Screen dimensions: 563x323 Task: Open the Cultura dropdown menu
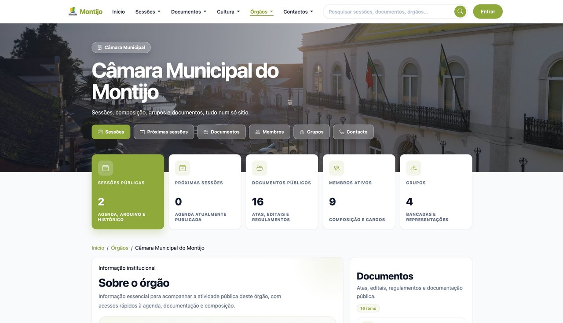228,12
